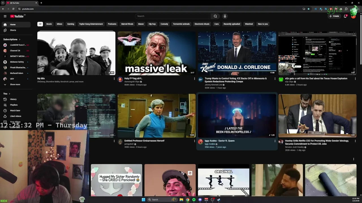Play the Hugged My Sister Randomly short

coord(117,180)
